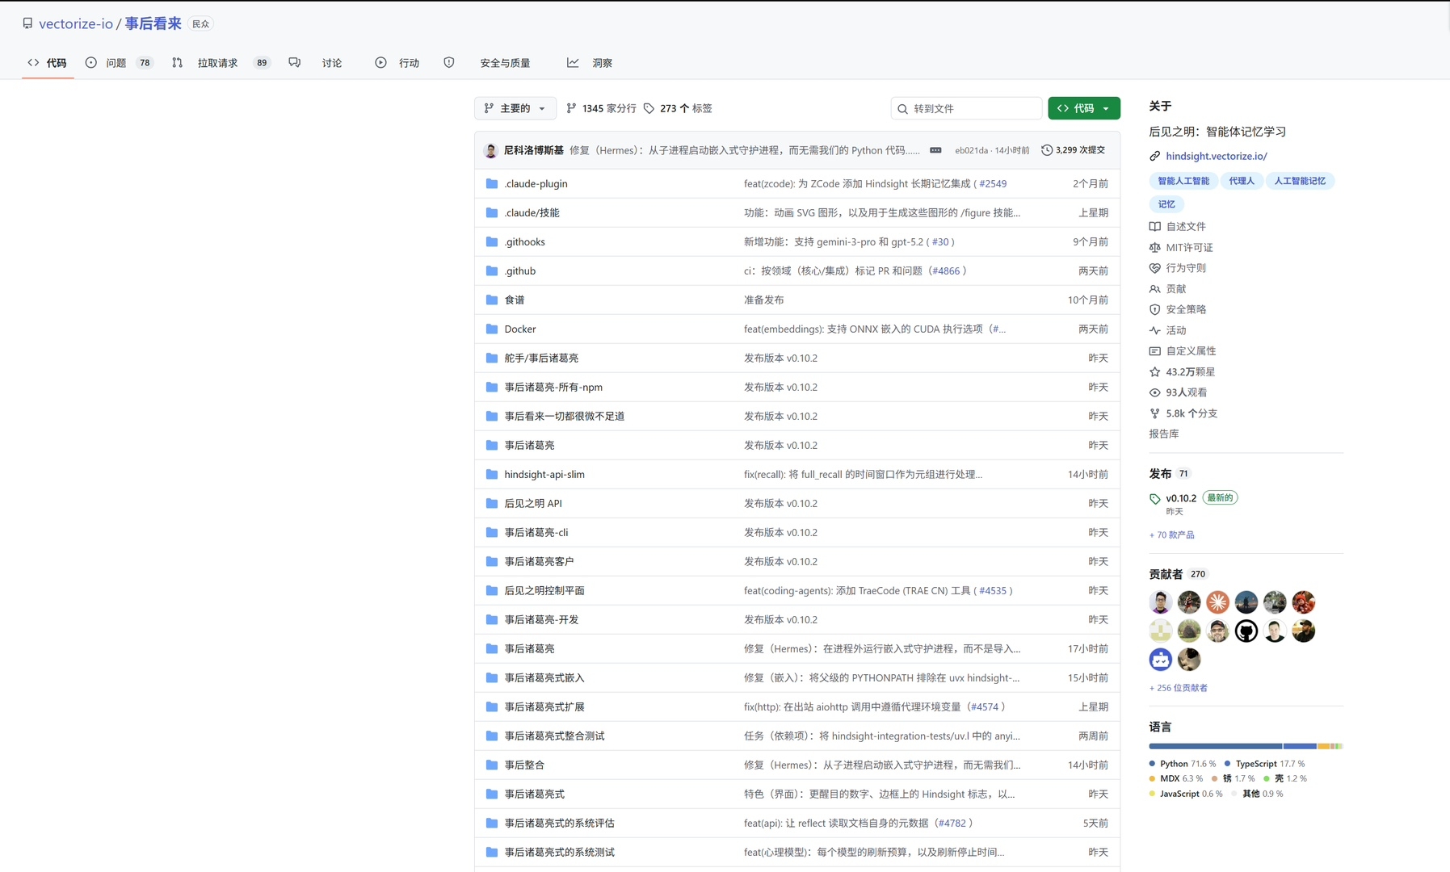
Task: Click the Python segment of language bar
Action: pyautogui.click(x=1215, y=746)
